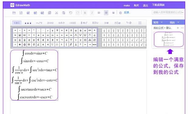Click the 我的公式 > 默认 breadcrumb
191x114 pixels.
pyautogui.click(x=162, y=28)
